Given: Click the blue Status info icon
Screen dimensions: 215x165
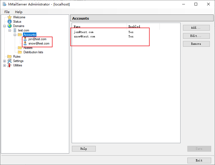Looking at the screenshot, I should click(x=10, y=22).
